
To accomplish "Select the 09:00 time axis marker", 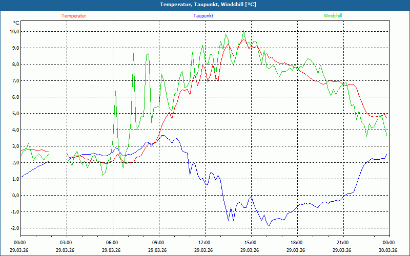I will (x=158, y=243).
